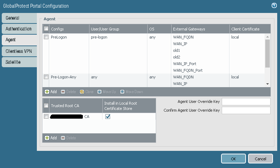Delete the selected Trusted Root CA
The image size is (280, 168).
pos(68,138)
